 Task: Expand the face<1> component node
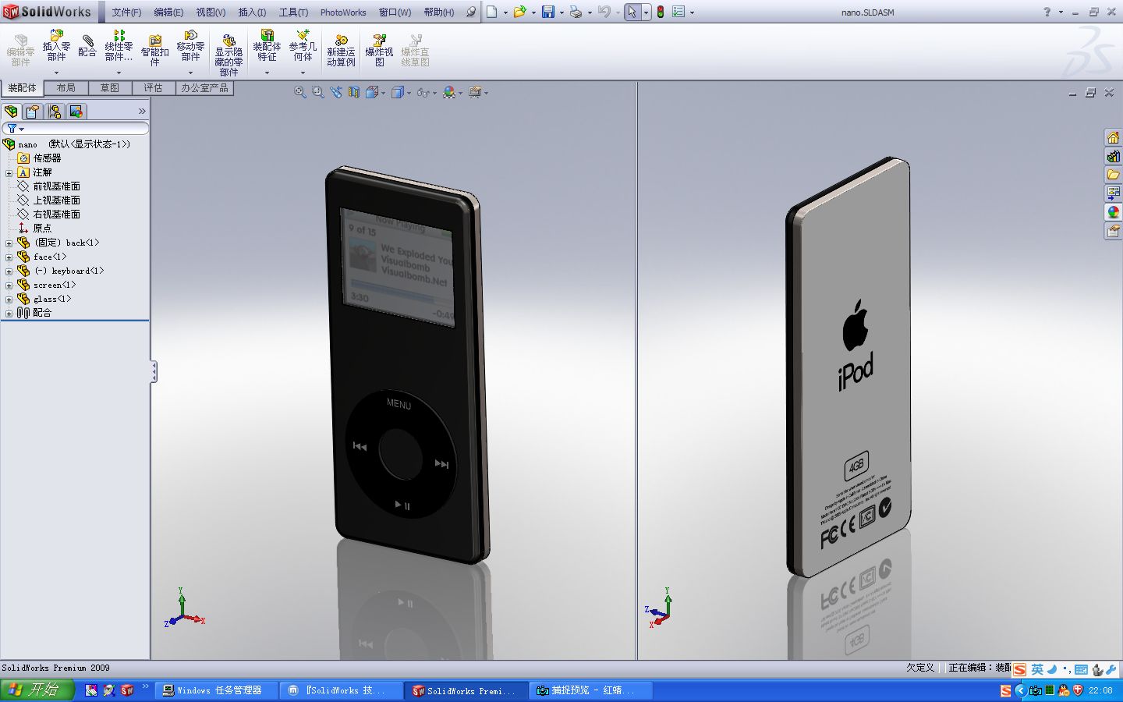9,257
